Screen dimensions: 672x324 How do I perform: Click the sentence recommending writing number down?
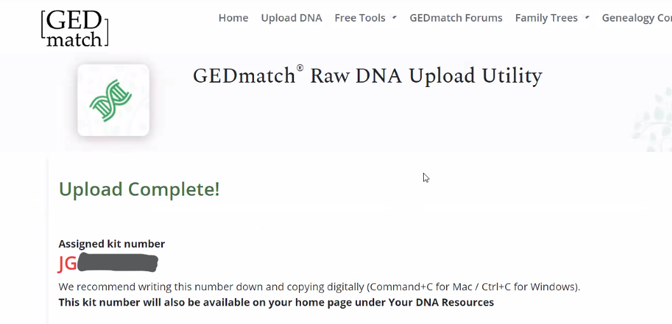tap(319, 287)
